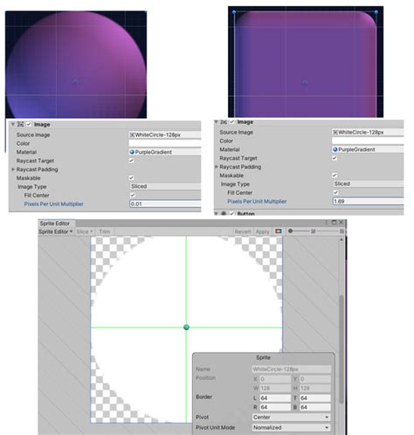This screenshot has width=414, height=435.
Task: Click the material sphere icon in the 0.01 inspector
Action: (132, 152)
